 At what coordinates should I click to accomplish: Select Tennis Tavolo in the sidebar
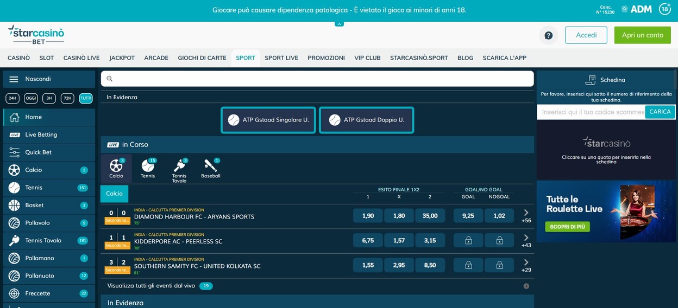[49, 240]
